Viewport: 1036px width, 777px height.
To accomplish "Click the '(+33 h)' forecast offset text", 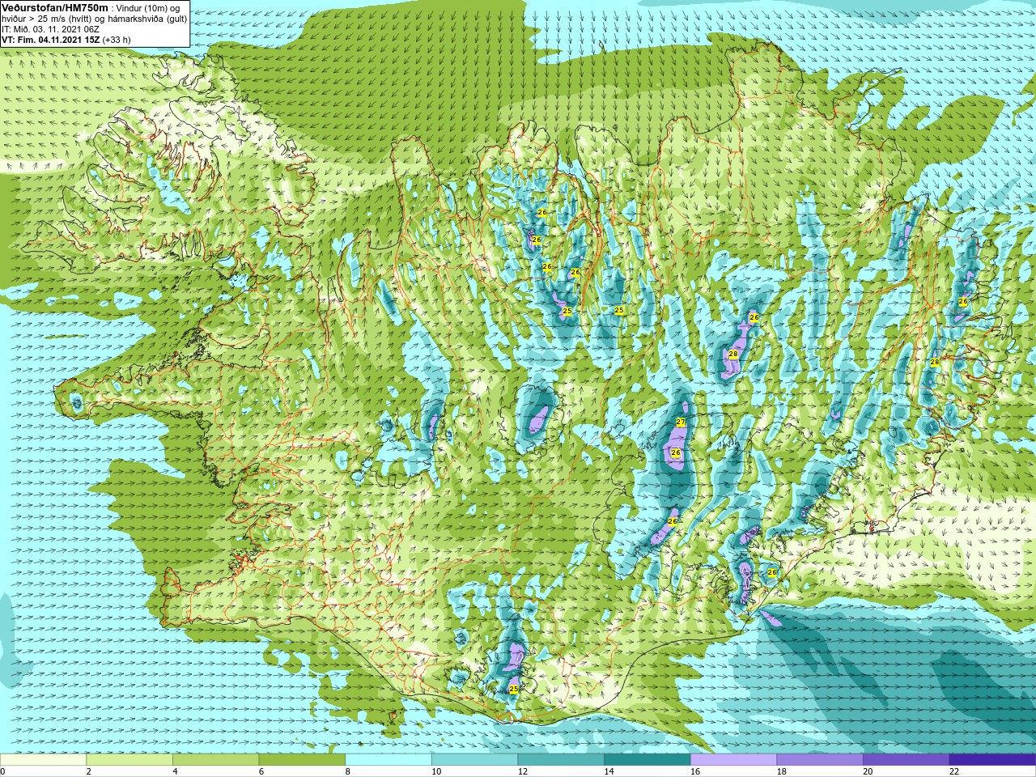I will (116, 39).
